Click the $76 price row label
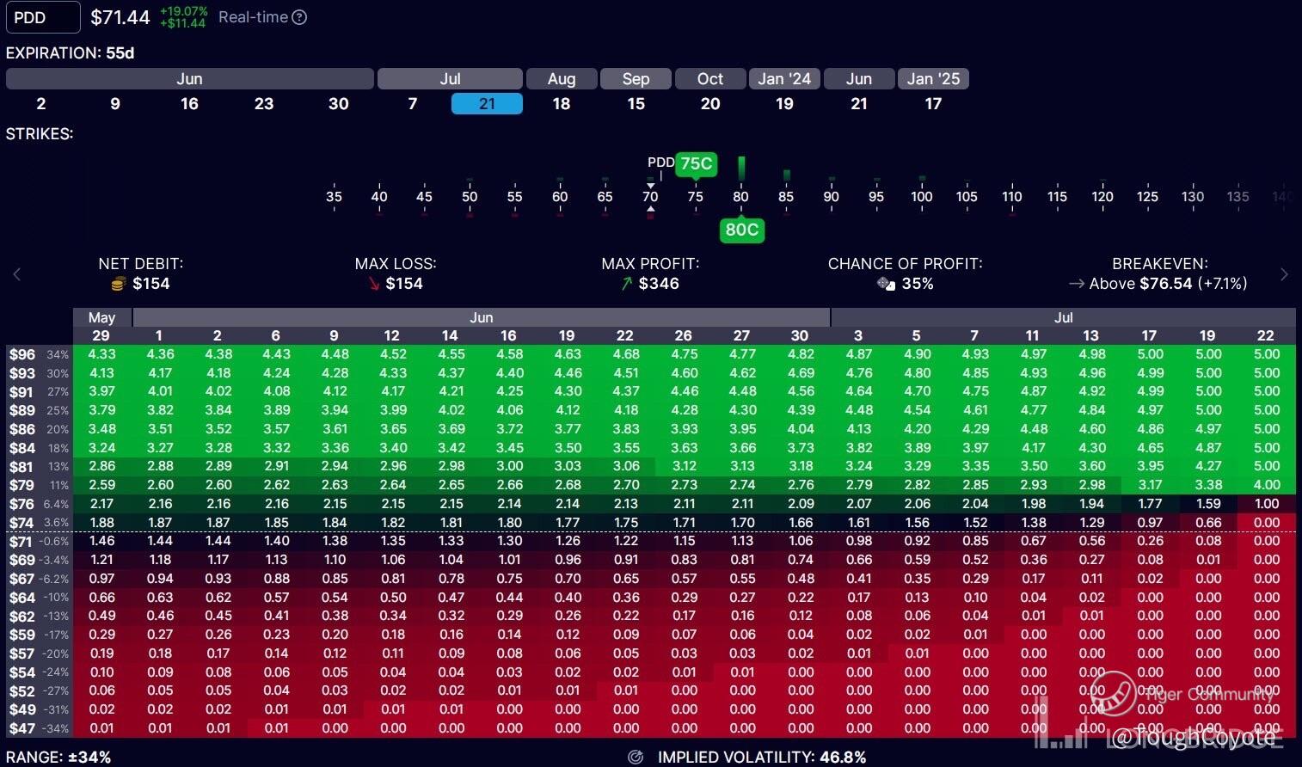Viewport: 1302px width, 767px height. pos(22,504)
